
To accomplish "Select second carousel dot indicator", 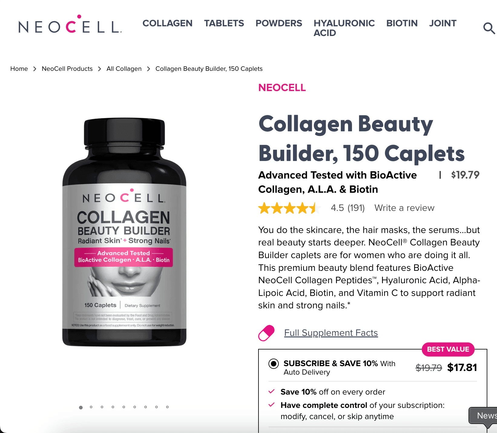I will pyautogui.click(x=91, y=407).
